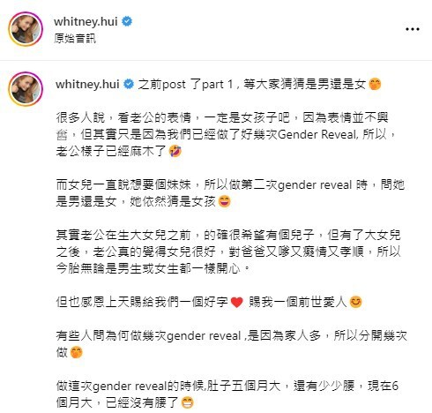The image size is (432, 413).
Task: View the story via the caption avatar
Action: tap(26, 88)
